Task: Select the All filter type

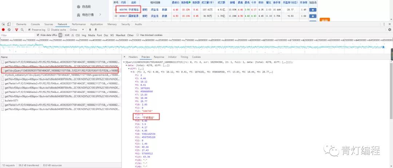Action: pyautogui.click(x=60, y=35)
